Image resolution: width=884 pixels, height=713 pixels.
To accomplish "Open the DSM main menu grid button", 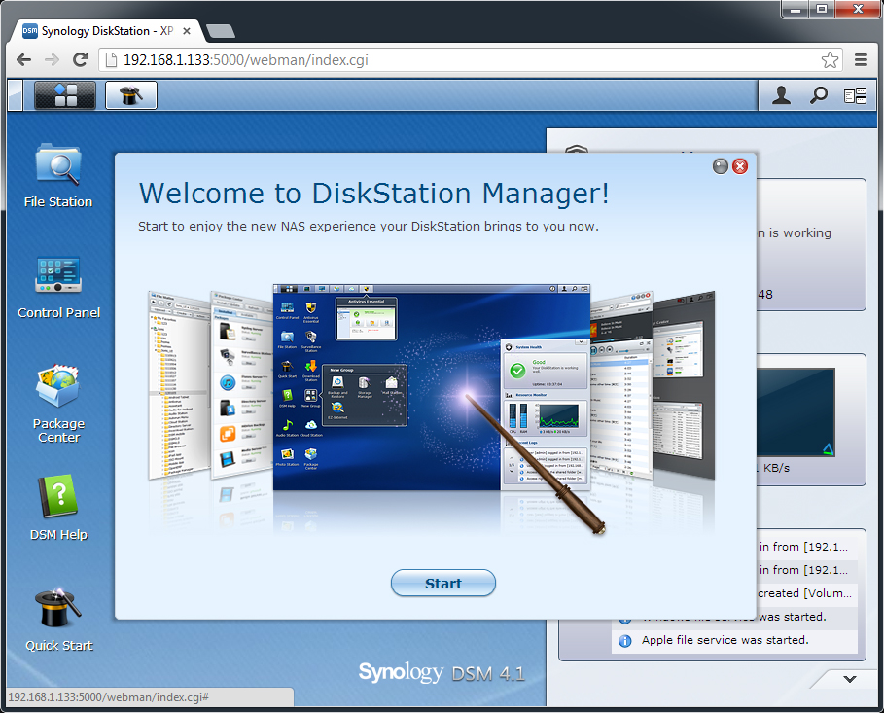I will pyautogui.click(x=65, y=95).
